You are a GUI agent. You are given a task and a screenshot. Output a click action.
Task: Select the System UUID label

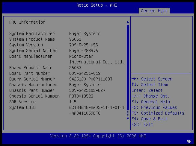[22, 107]
